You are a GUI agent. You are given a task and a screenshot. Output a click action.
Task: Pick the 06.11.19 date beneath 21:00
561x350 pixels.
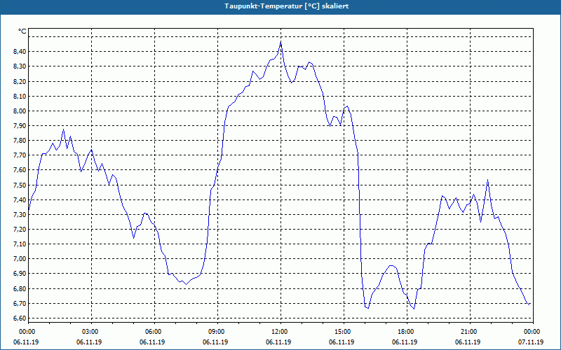(x=468, y=342)
